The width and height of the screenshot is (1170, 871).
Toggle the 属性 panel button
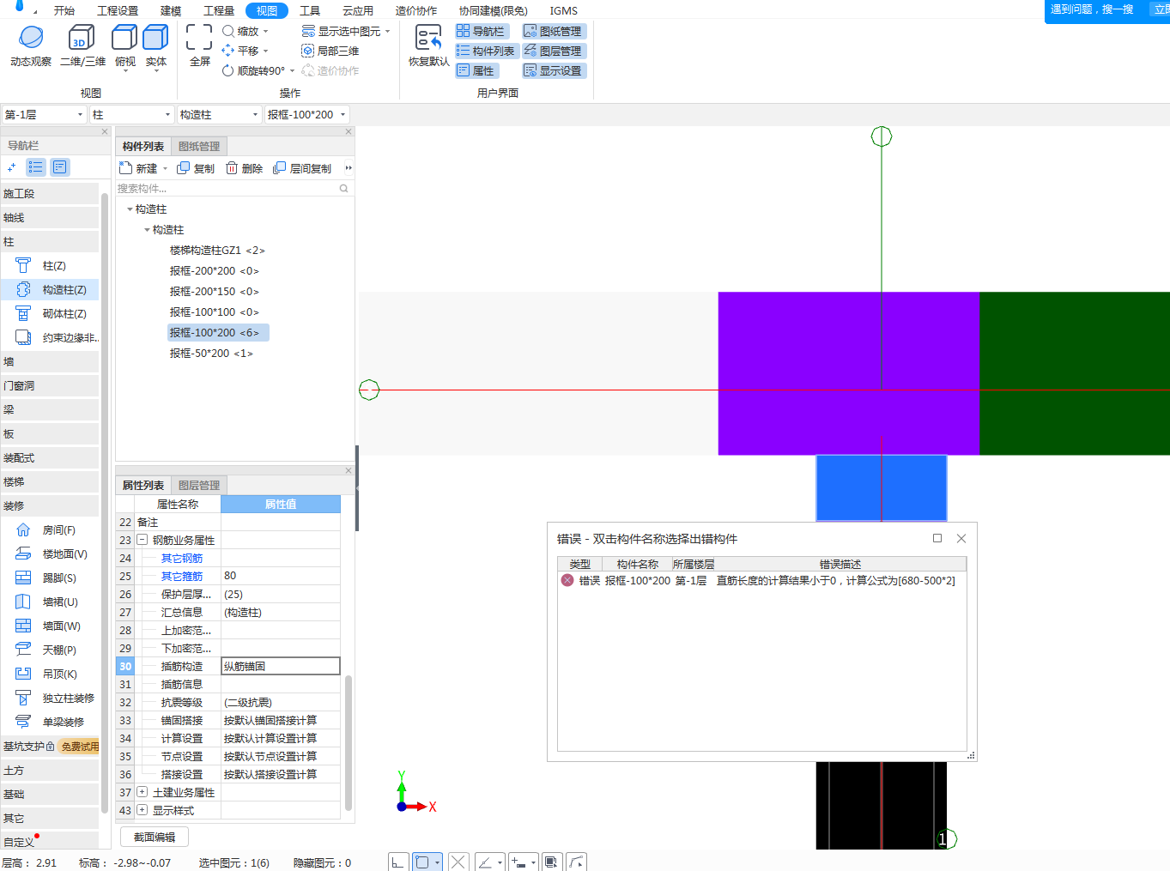coord(476,70)
